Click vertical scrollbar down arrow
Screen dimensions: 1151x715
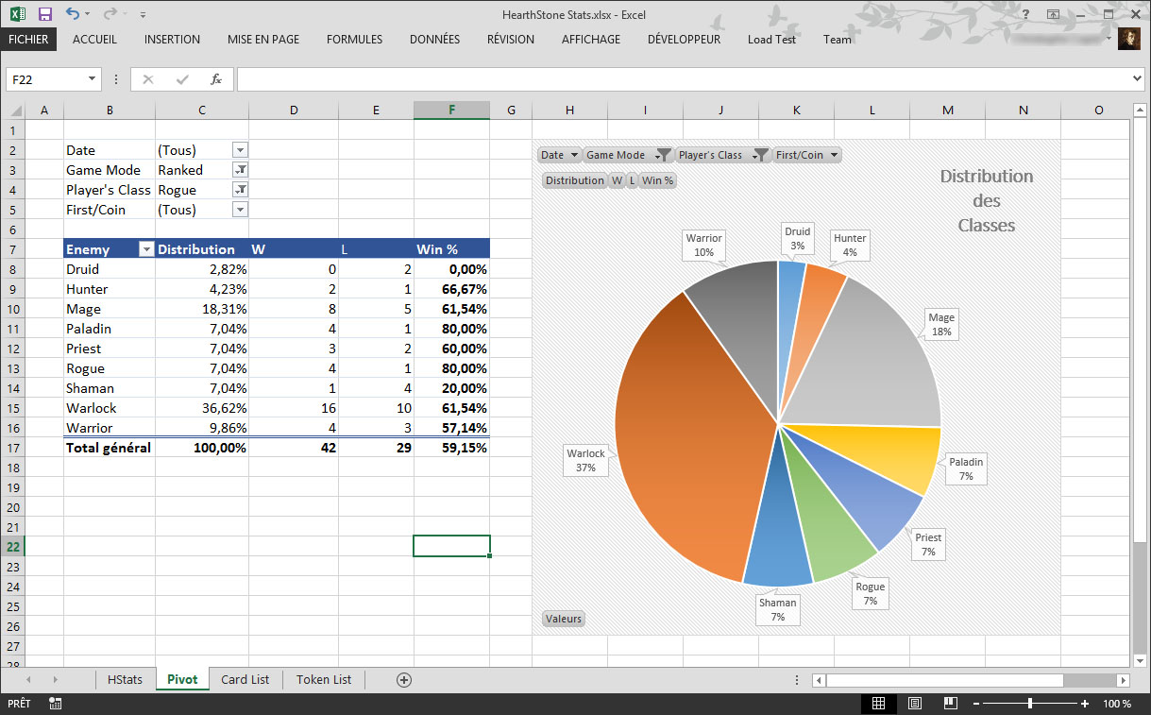coord(1140,661)
